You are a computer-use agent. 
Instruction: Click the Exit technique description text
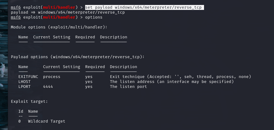click(180, 77)
